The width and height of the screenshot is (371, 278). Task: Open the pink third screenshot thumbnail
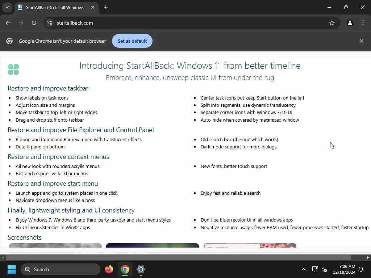pos(250,245)
